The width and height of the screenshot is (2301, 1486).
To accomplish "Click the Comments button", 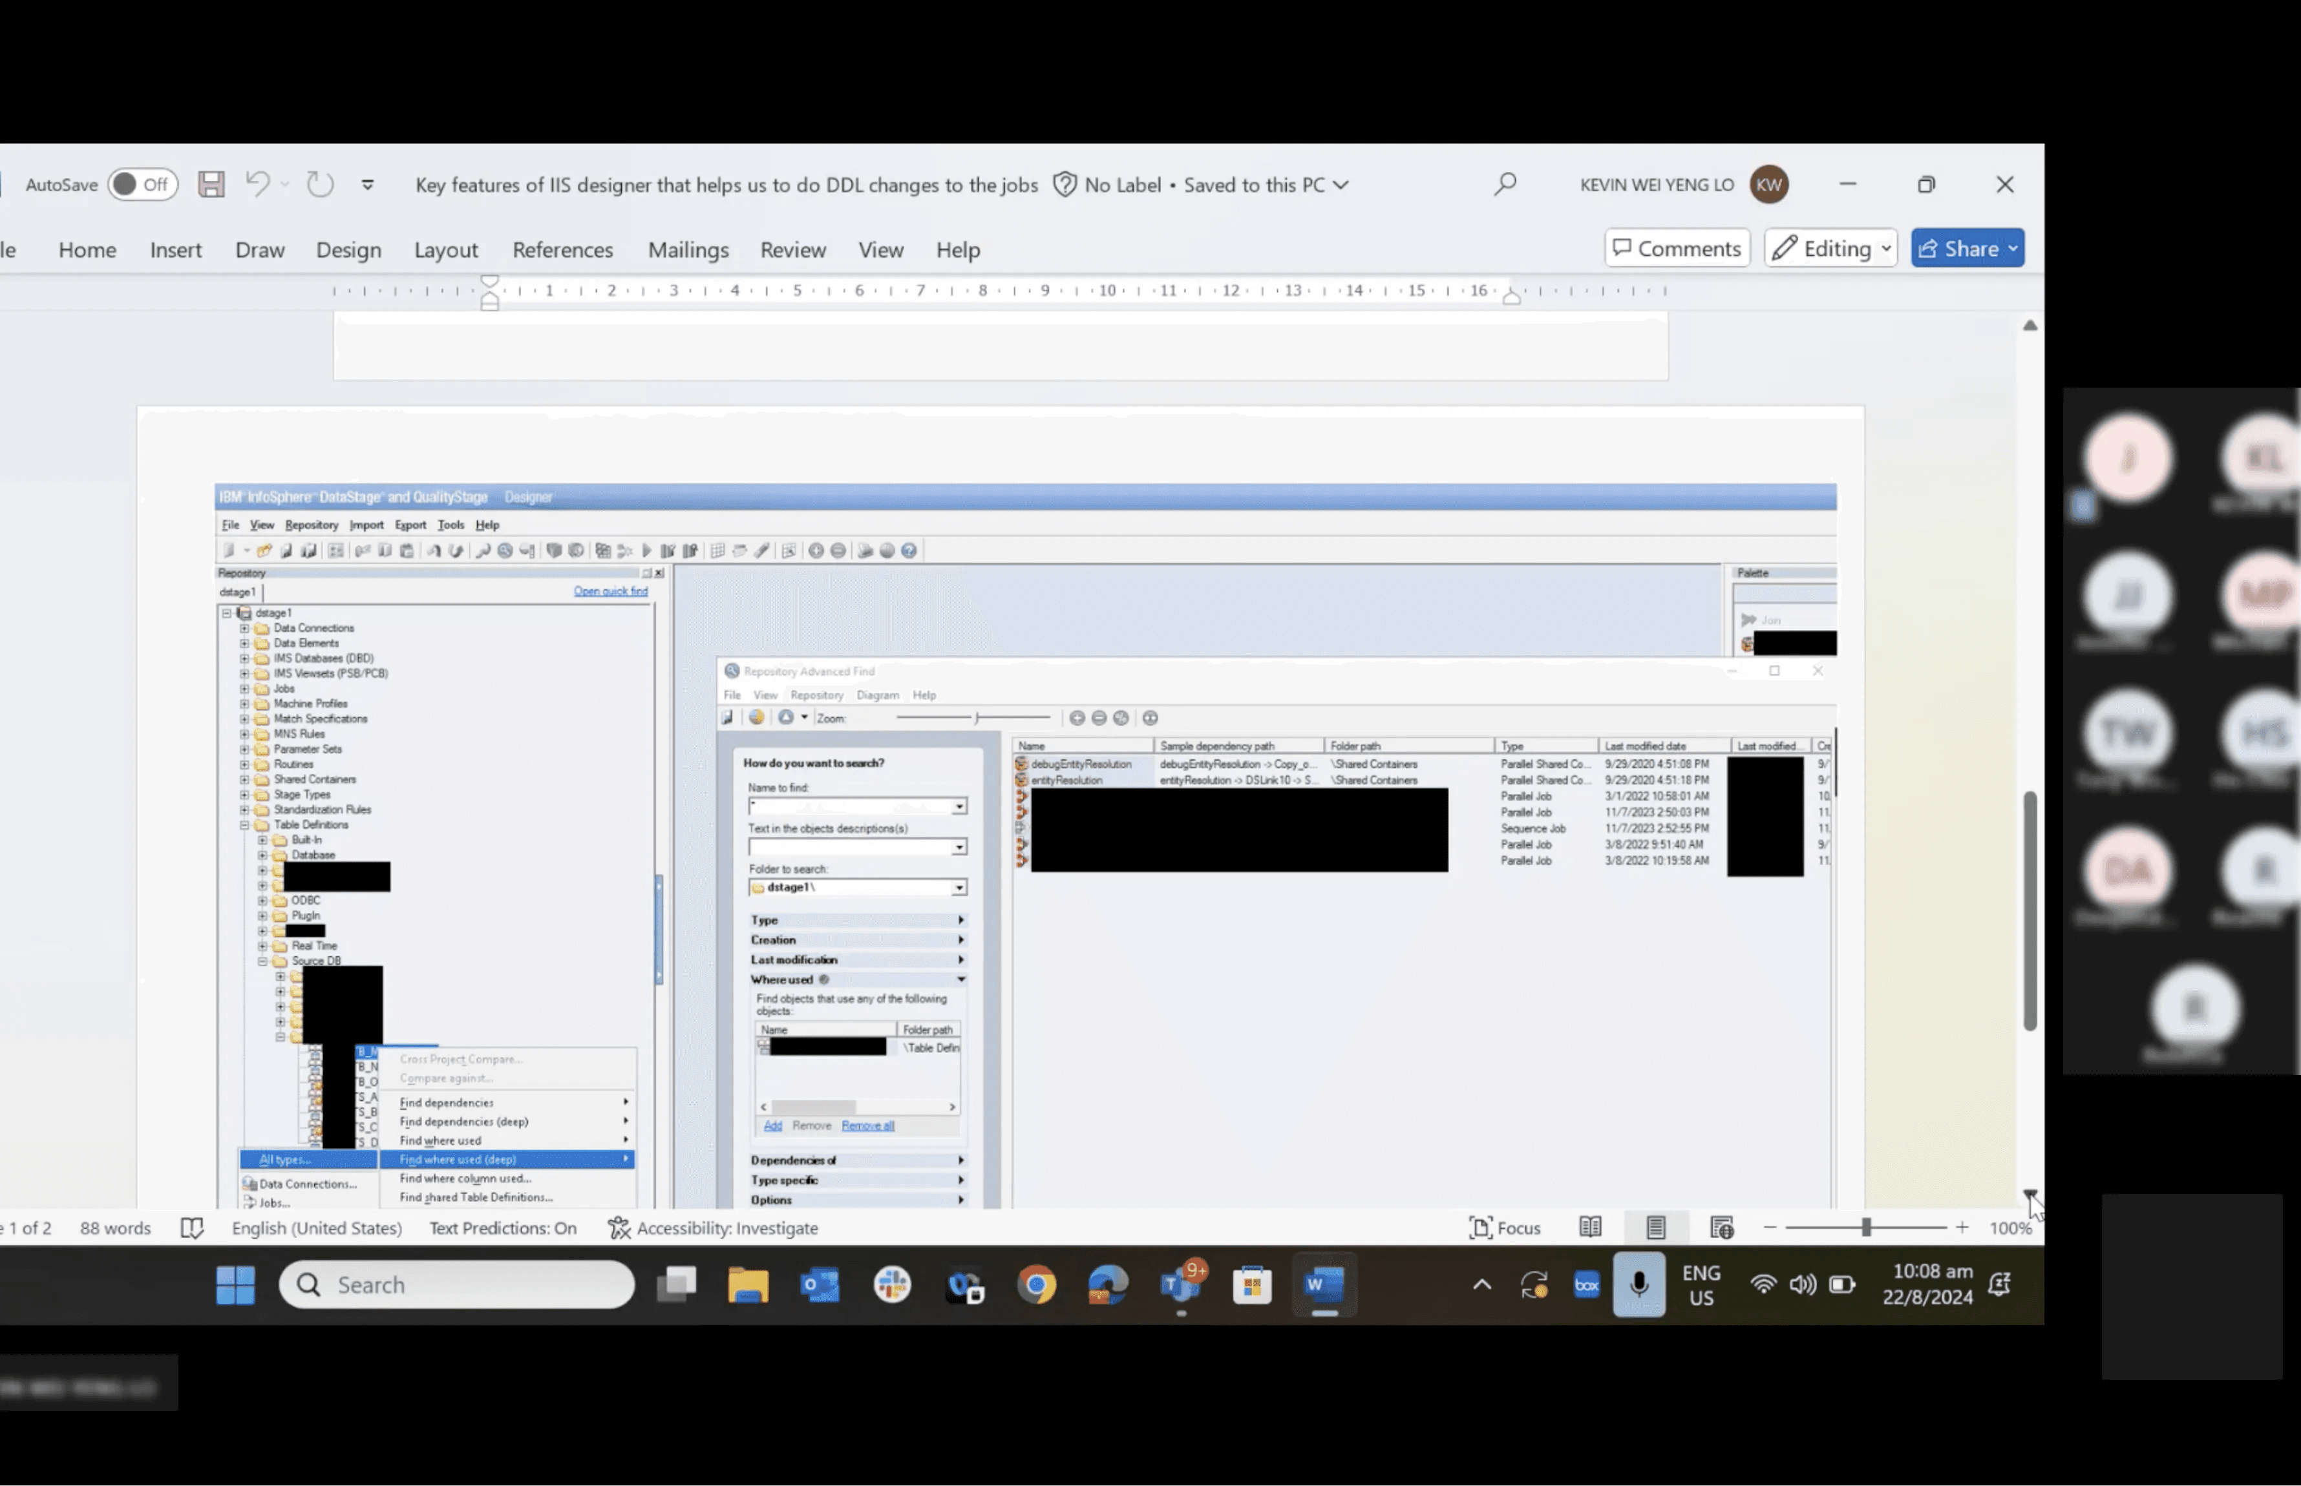I will [1677, 248].
